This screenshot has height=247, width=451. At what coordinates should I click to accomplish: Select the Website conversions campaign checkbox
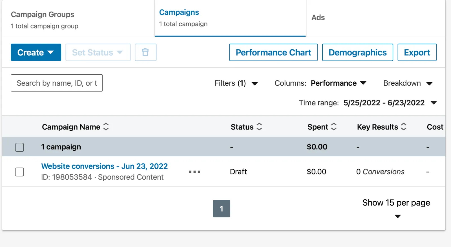tap(19, 172)
